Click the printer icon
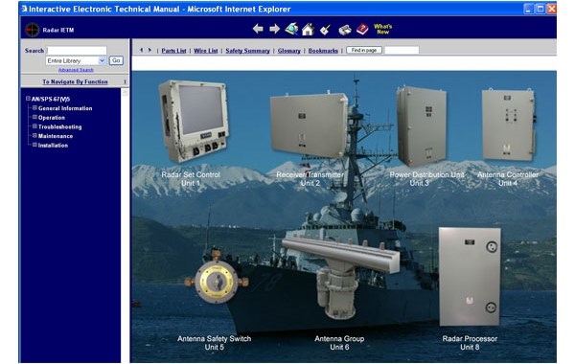The image size is (575, 364). [345, 30]
